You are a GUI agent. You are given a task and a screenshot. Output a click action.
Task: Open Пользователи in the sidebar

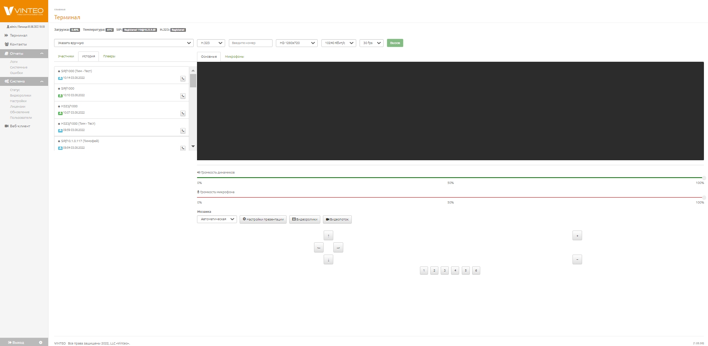21,118
